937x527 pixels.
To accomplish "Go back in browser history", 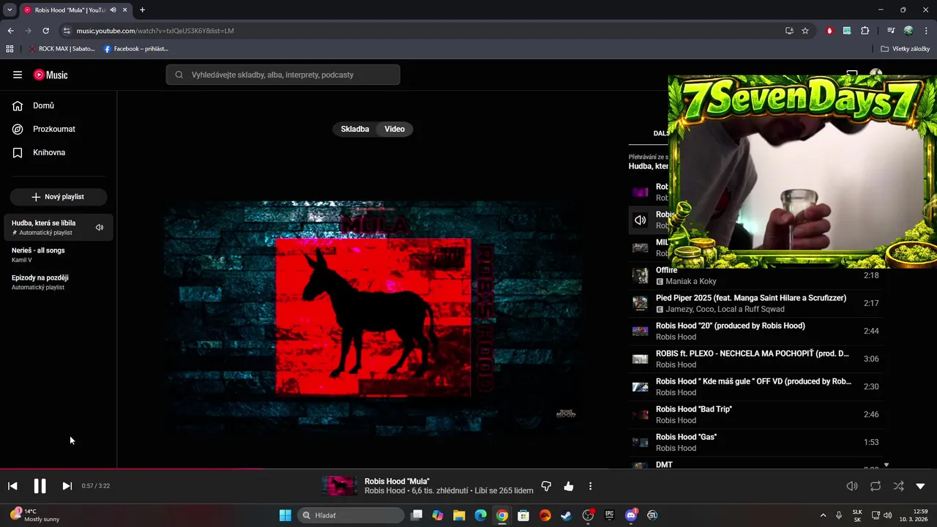I will click(10, 31).
